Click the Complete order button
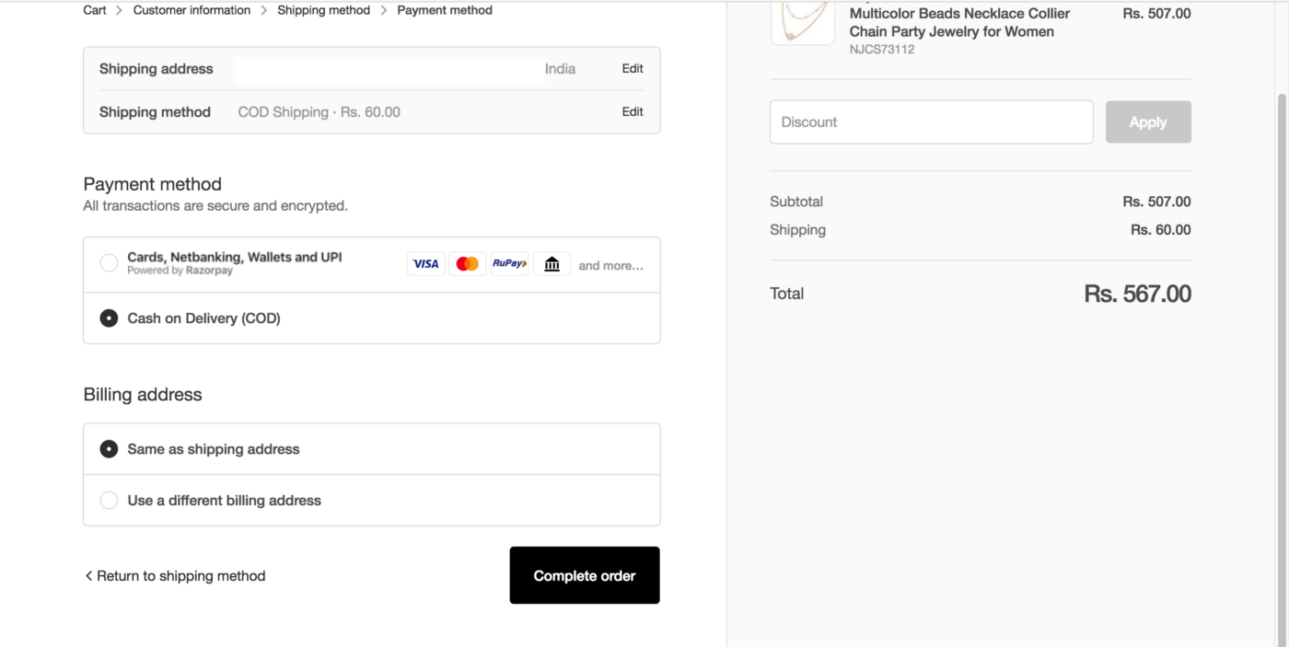Image resolution: width=1289 pixels, height=647 pixels. pos(585,575)
